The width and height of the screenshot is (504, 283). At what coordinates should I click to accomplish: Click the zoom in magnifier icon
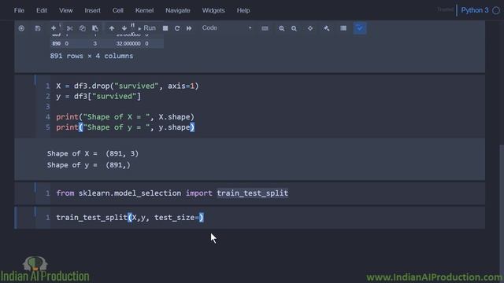pyautogui.click(x=282, y=28)
